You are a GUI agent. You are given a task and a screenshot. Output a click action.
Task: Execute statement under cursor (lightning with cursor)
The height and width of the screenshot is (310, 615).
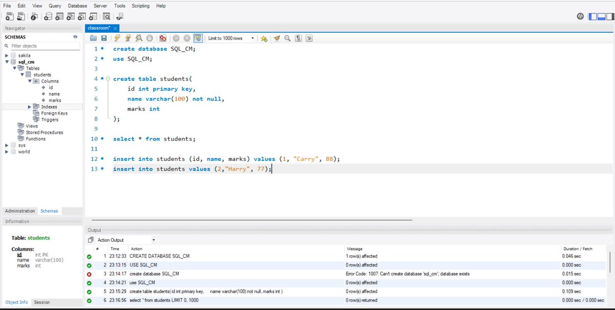point(128,38)
